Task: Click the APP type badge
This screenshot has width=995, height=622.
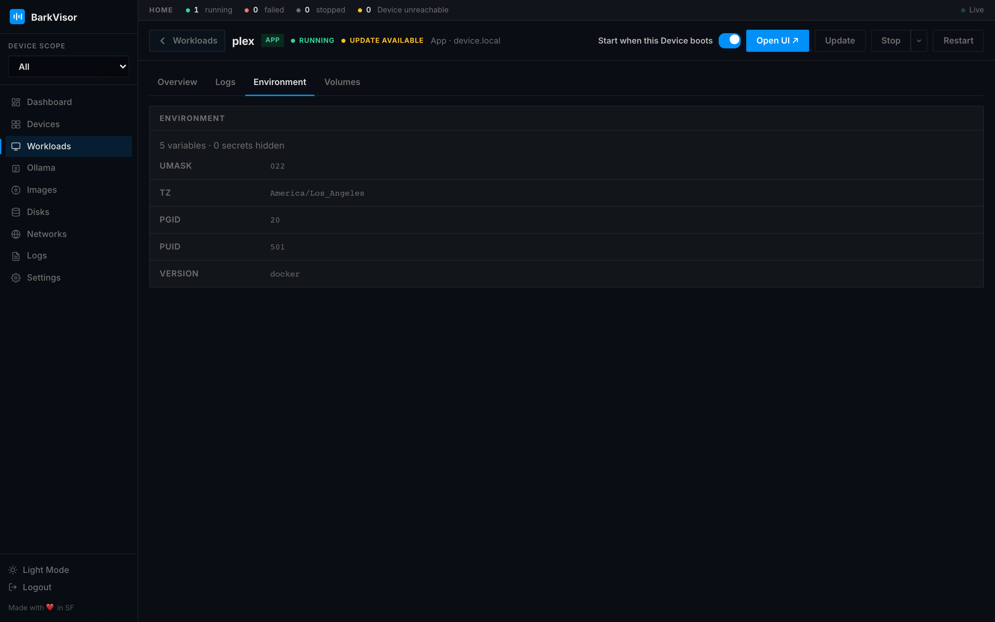Action: [x=272, y=40]
